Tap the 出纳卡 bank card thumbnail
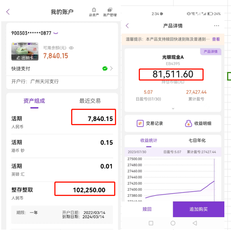Viewport: 231px width, 230px height. coord(25,51)
